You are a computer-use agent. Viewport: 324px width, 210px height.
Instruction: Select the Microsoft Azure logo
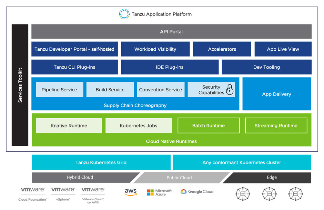[159, 192]
